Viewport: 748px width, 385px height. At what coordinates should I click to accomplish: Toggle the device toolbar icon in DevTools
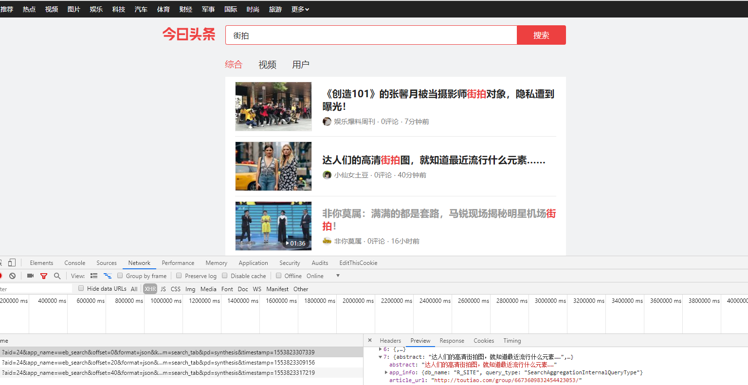pyautogui.click(x=12, y=262)
